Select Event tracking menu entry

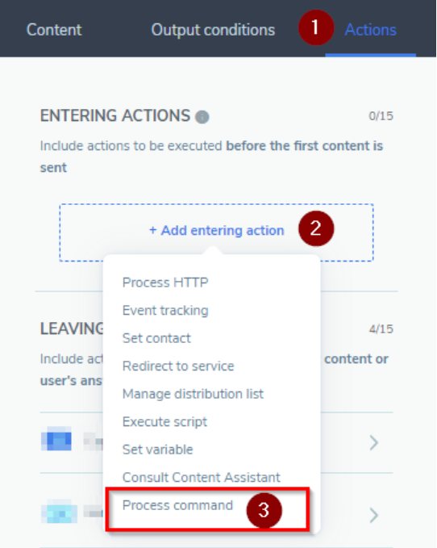click(165, 311)
